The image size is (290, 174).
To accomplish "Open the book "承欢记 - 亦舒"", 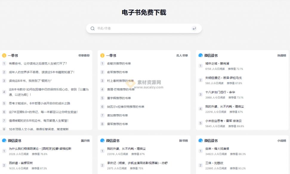I will pyautogui.click(x=137, y=163).
